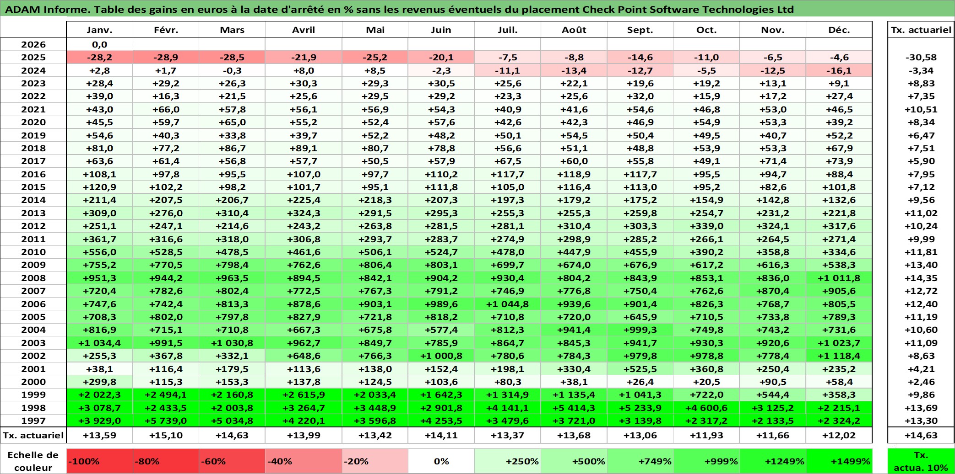Screen dimensions: 955x474
Task: Click the -40% pink legend swatch
Action: click(x=304, y=461)
